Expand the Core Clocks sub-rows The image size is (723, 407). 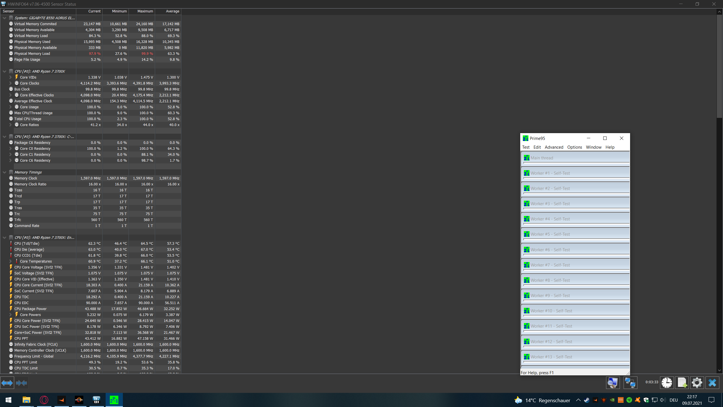tap(10, 83)
